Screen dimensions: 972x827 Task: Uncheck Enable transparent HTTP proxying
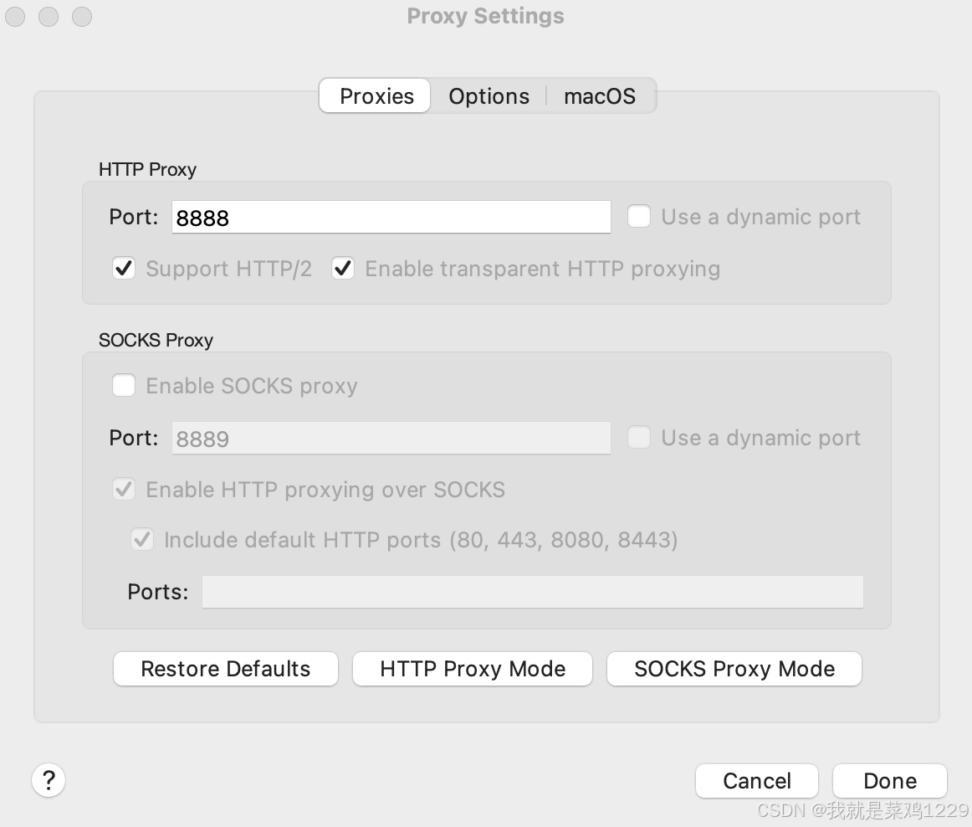pyautogui.click(x=343, y=268)
